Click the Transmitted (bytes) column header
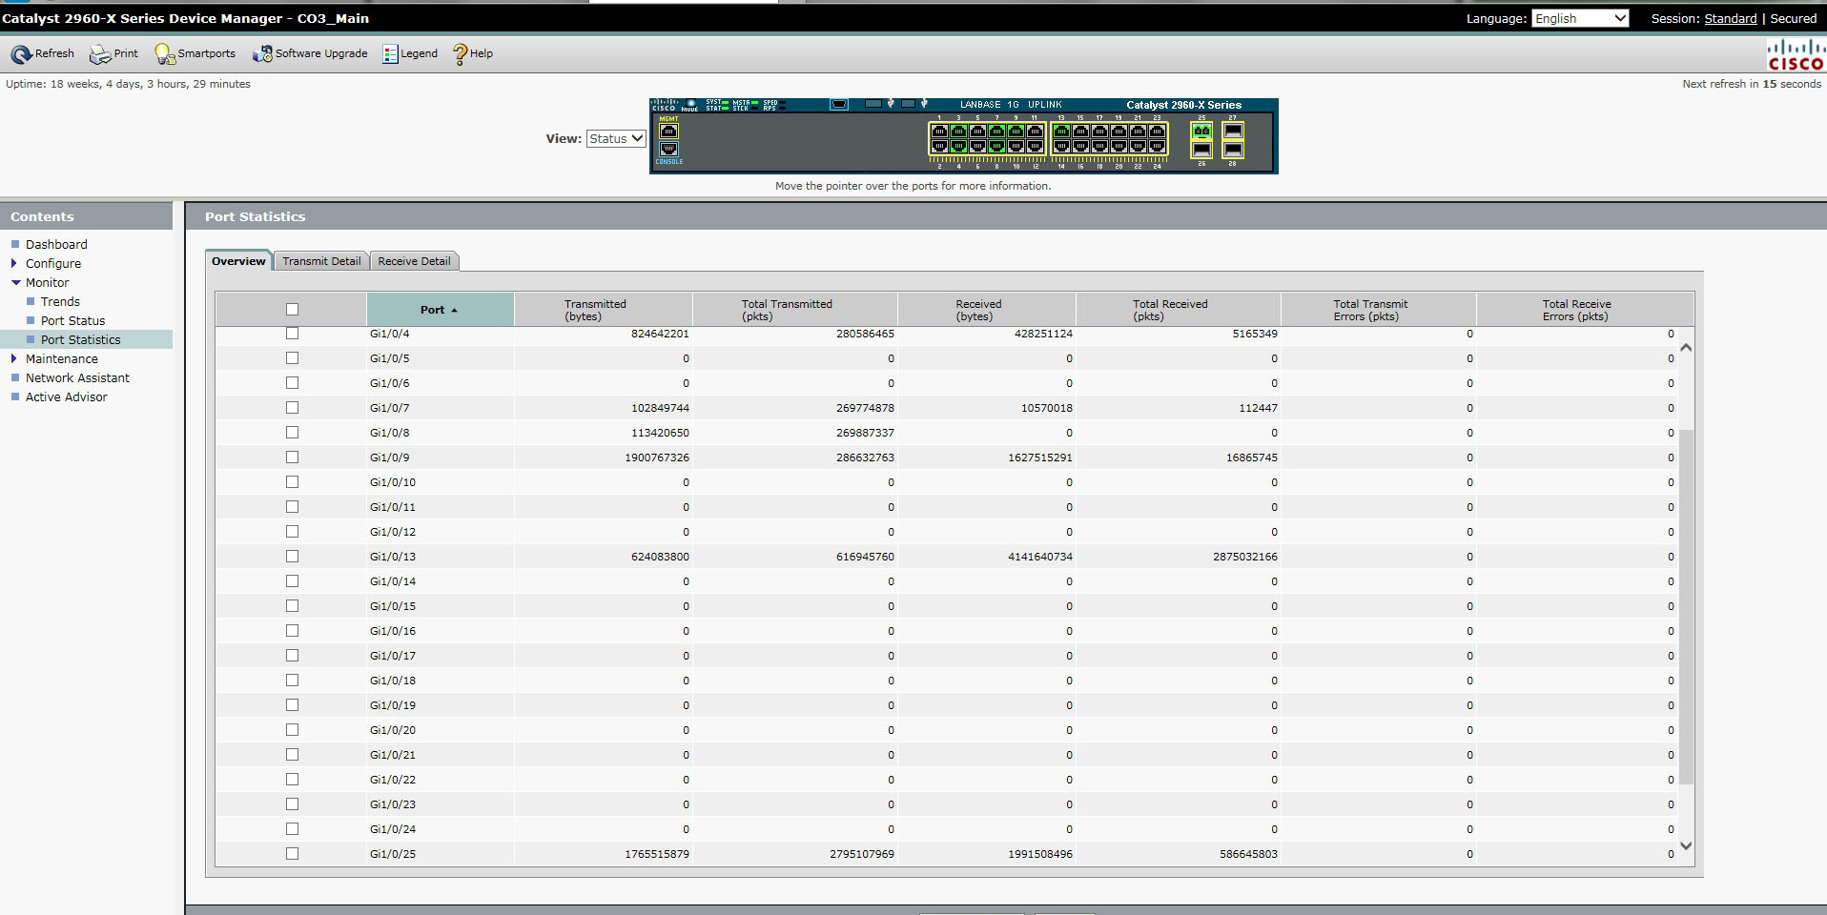1827x915 pixels. 603,310
